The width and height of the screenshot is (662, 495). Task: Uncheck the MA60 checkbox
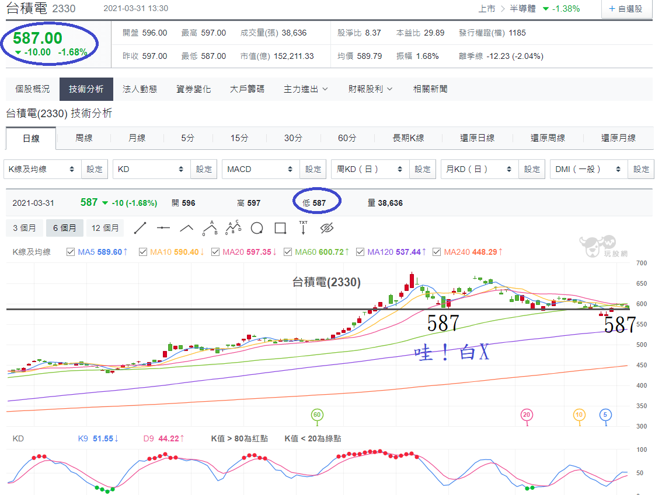tap(288, 252)
